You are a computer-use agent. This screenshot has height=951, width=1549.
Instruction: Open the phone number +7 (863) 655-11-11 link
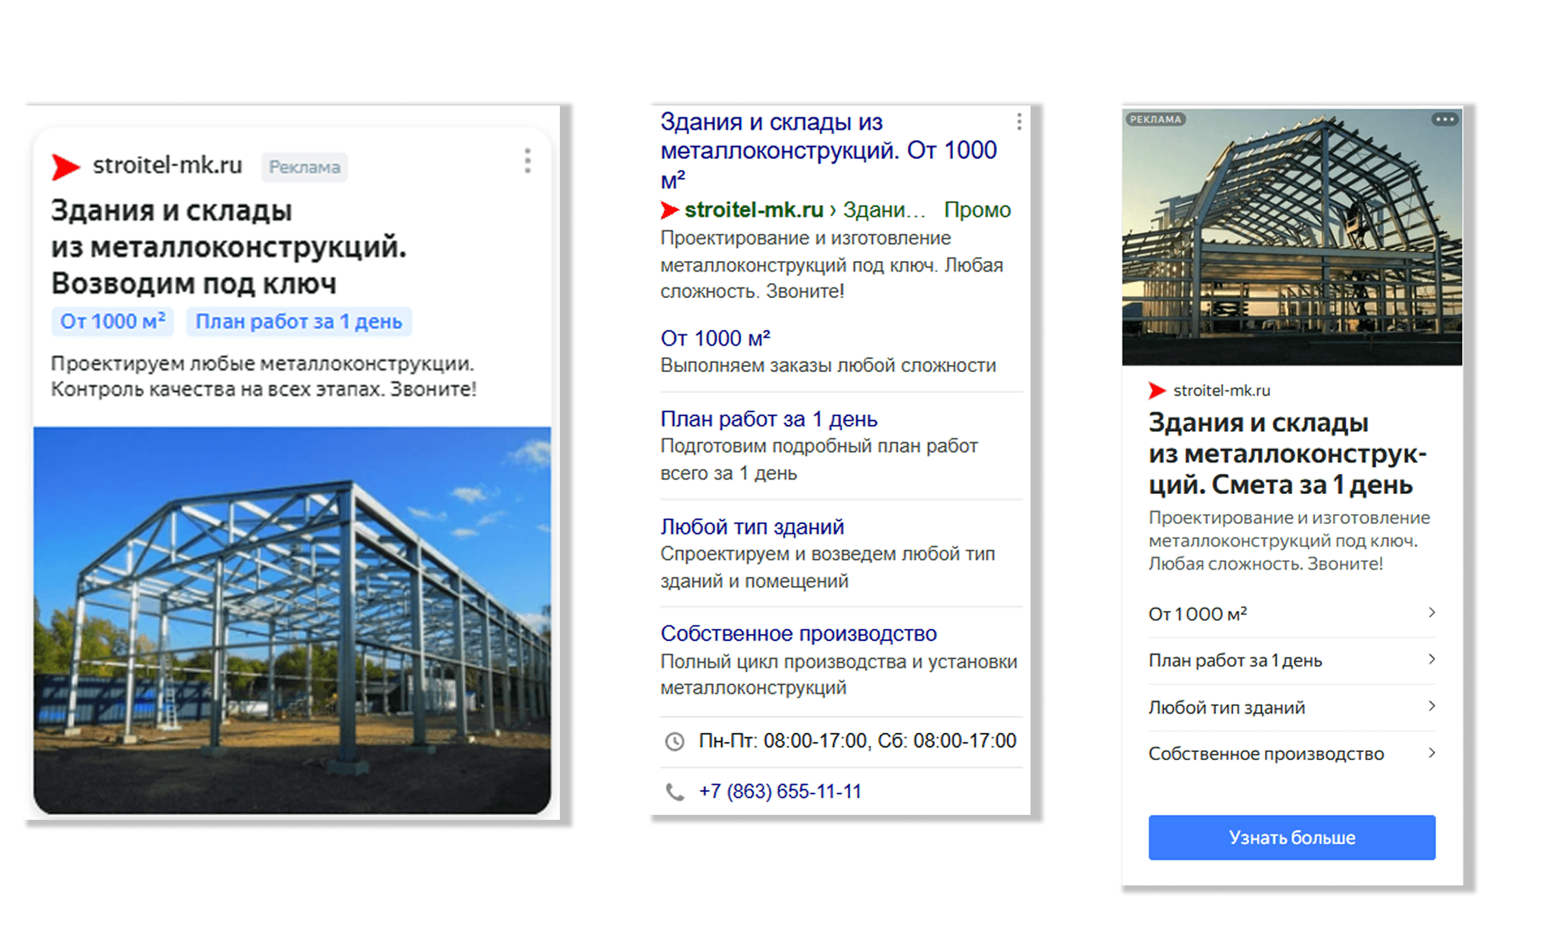point(779,791)
